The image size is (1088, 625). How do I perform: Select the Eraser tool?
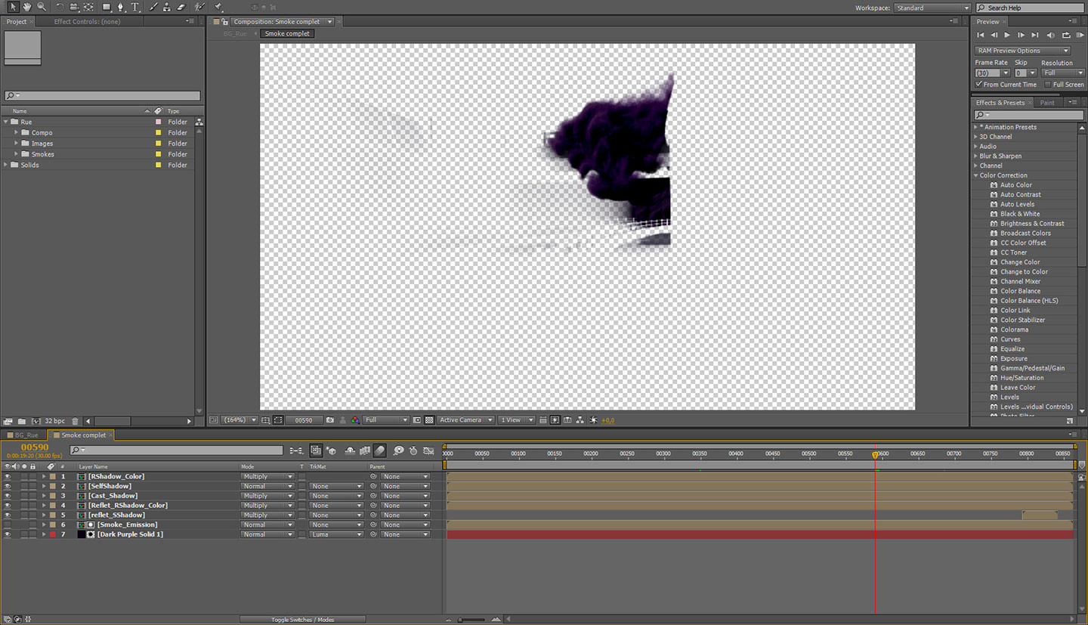coord(181,7)
